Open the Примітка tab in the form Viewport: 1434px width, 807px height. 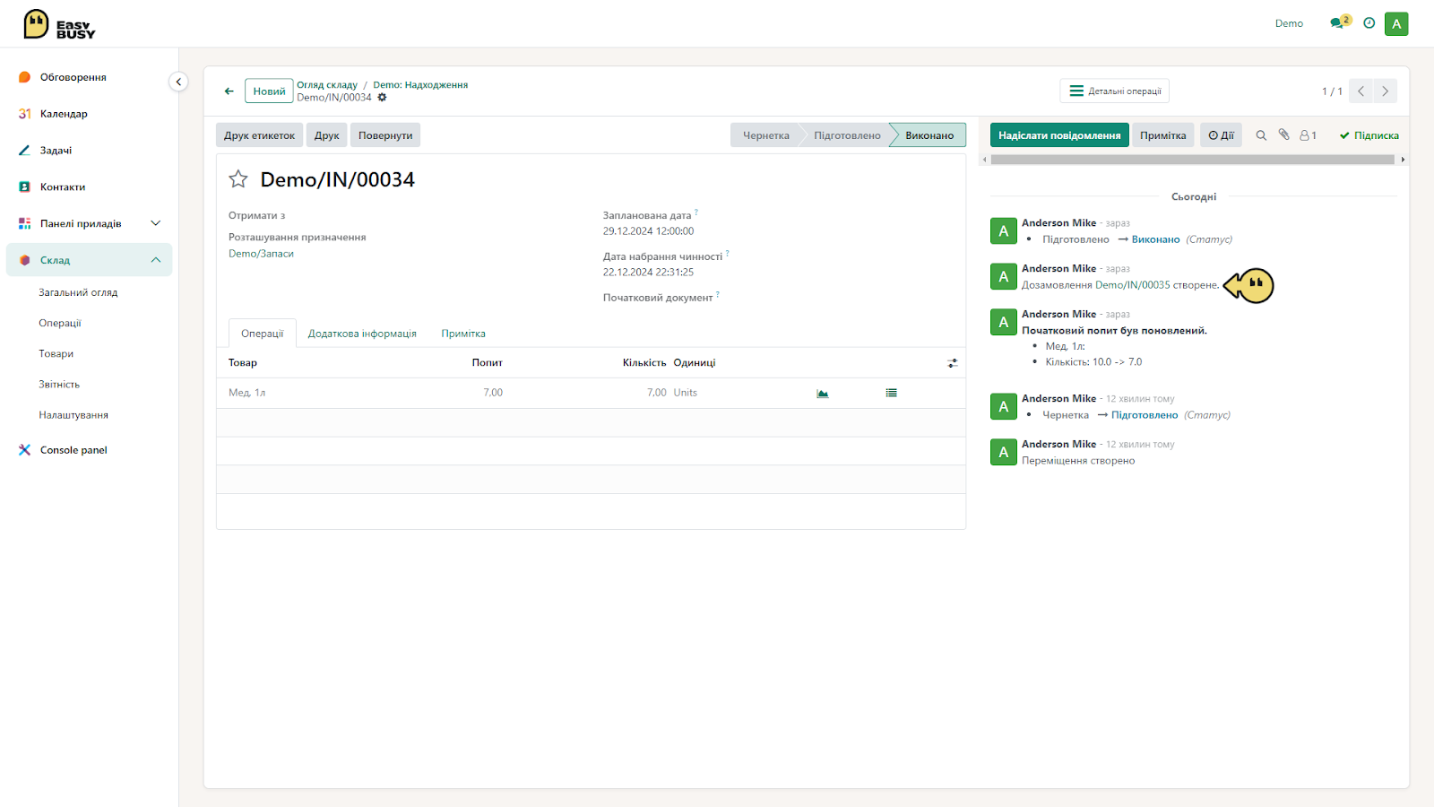point(463,334)
